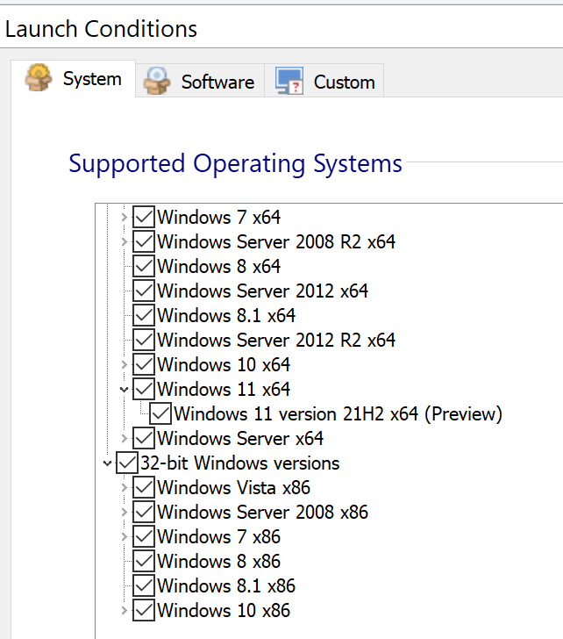Expand Windows Server 2008 x86 node

(125, 513)
